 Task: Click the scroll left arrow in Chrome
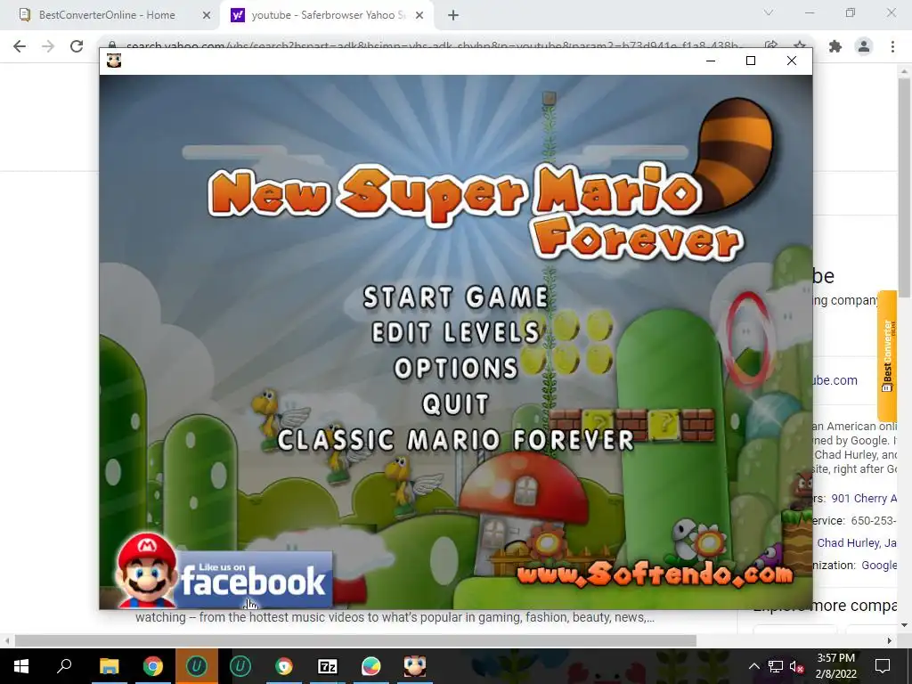6,640
